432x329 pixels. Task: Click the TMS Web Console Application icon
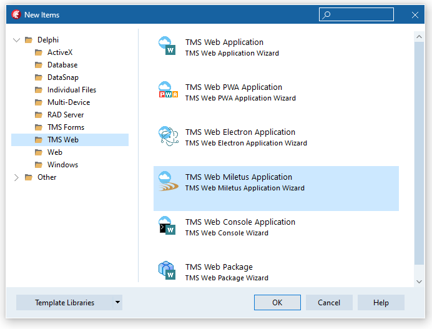pos(167,225)
